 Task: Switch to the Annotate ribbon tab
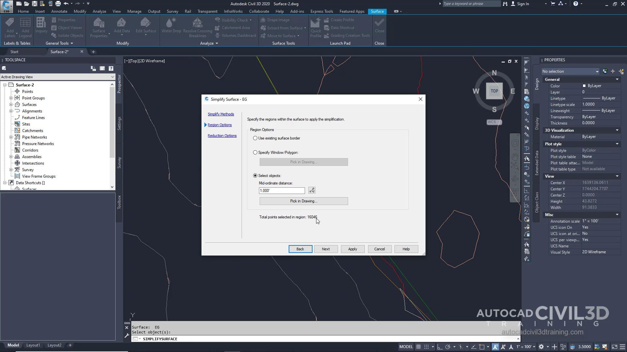[59, 11]
